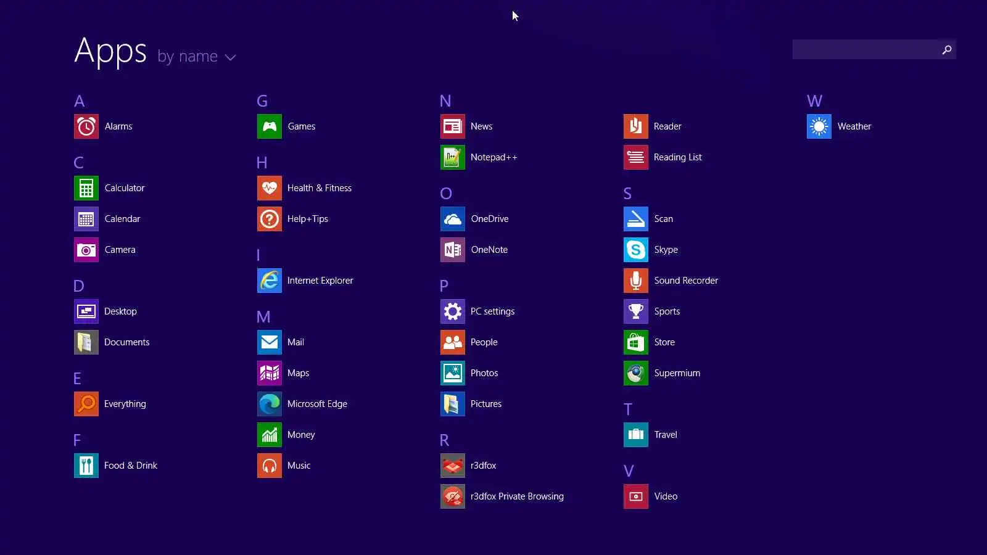Viewport: 987px width, 555px height.
Task: Click the search magnifier button
Action: [946, 49]
